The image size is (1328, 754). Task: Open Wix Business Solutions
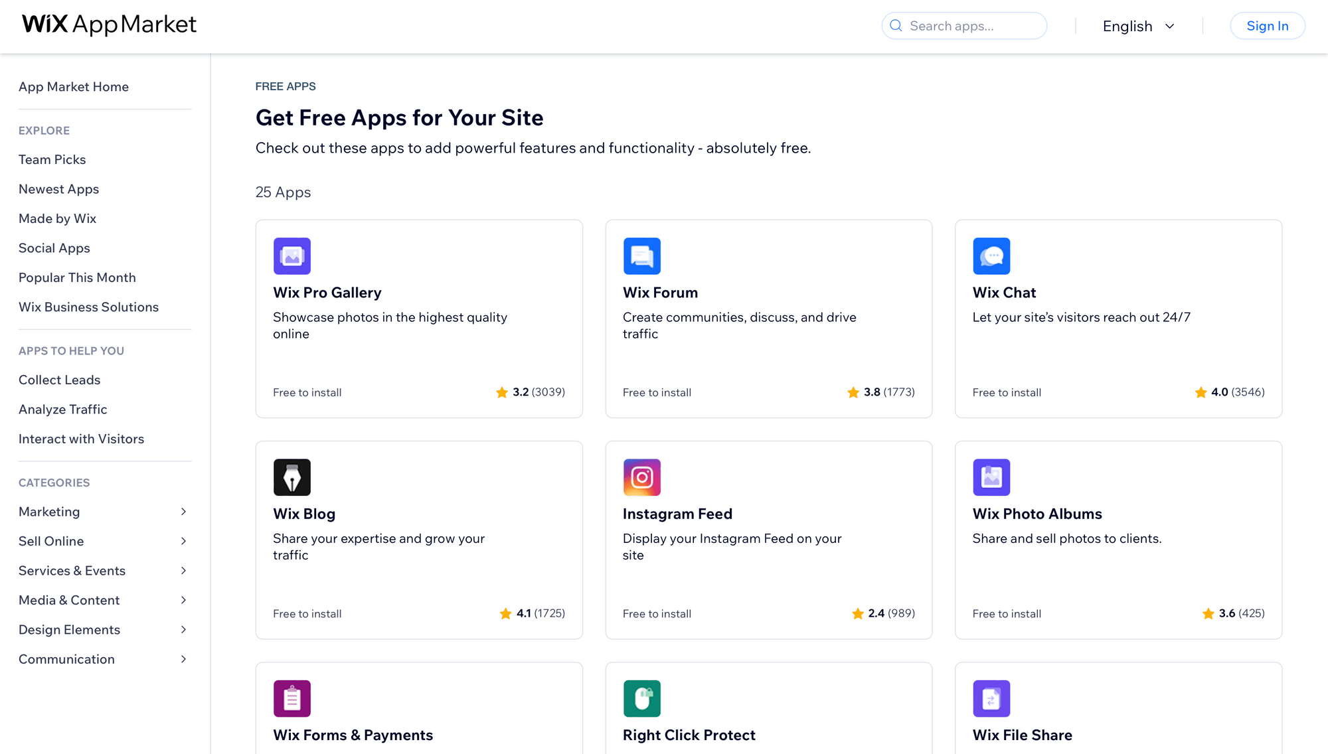click(x=89, y=307)
